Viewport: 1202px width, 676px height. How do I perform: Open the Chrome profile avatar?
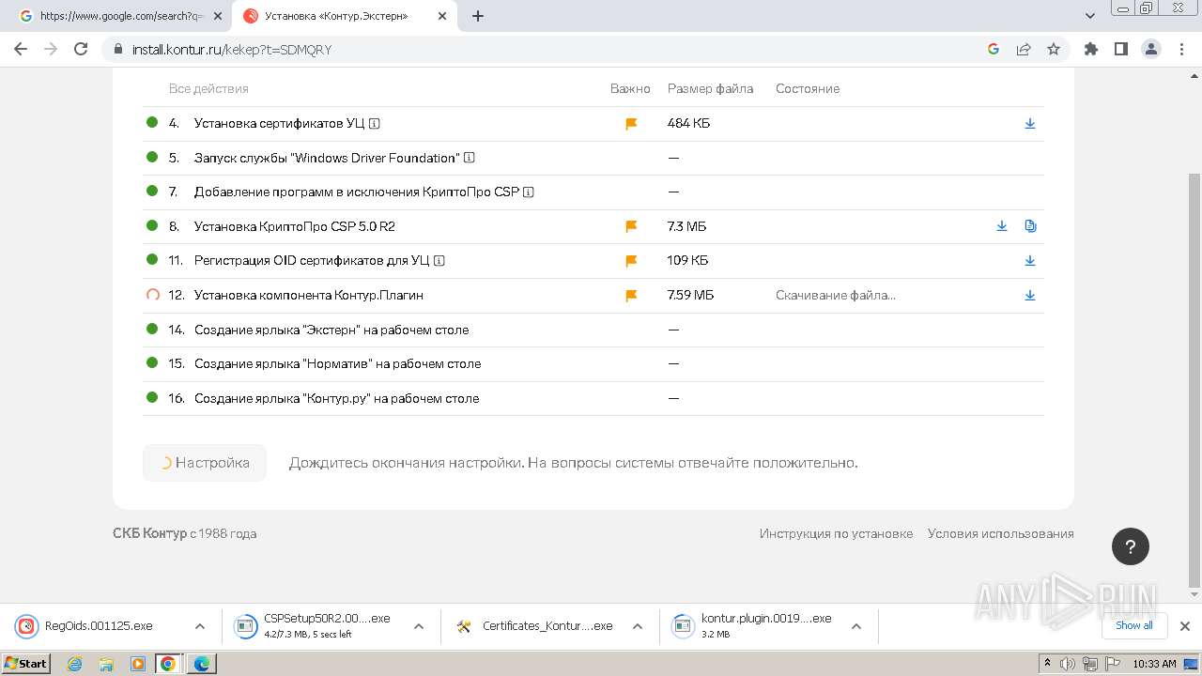pos(1151,49)
